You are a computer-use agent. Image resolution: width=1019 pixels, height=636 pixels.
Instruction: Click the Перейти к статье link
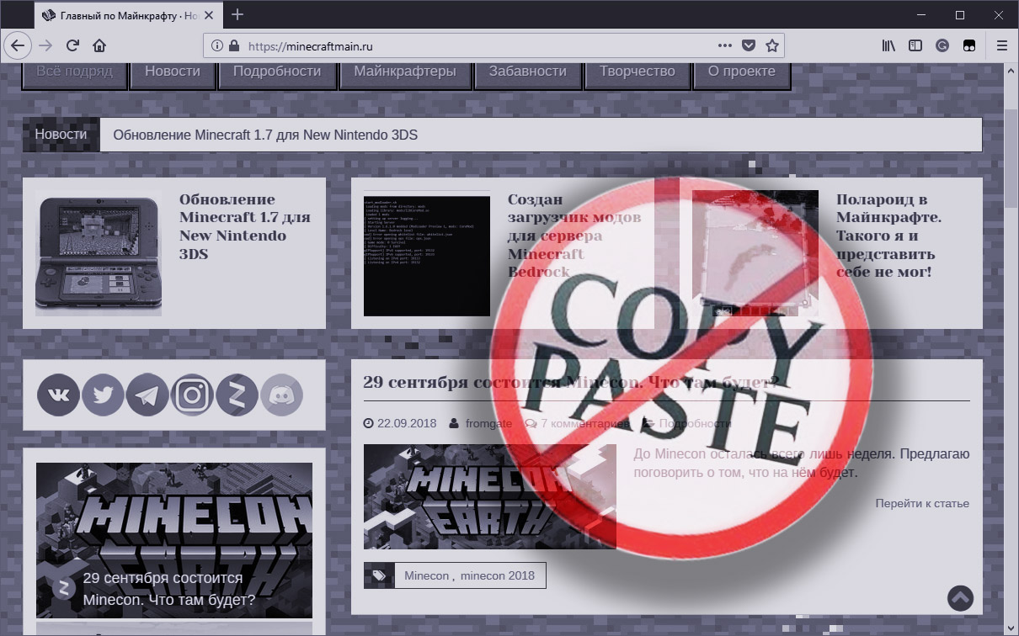[921, 503]
